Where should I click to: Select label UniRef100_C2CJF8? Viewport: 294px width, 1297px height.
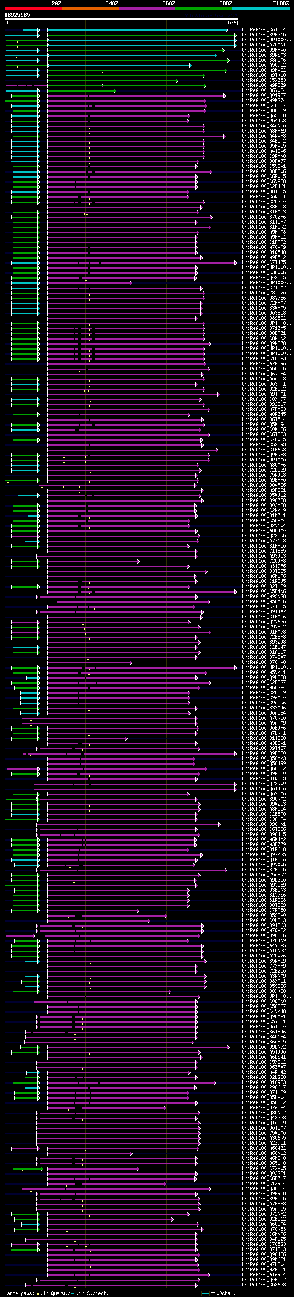pos(264,561)
